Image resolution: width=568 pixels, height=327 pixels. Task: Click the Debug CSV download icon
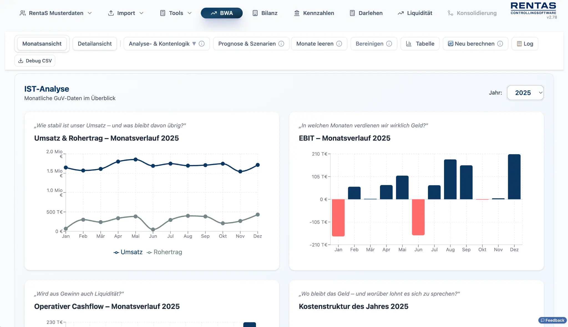[21, 60]
